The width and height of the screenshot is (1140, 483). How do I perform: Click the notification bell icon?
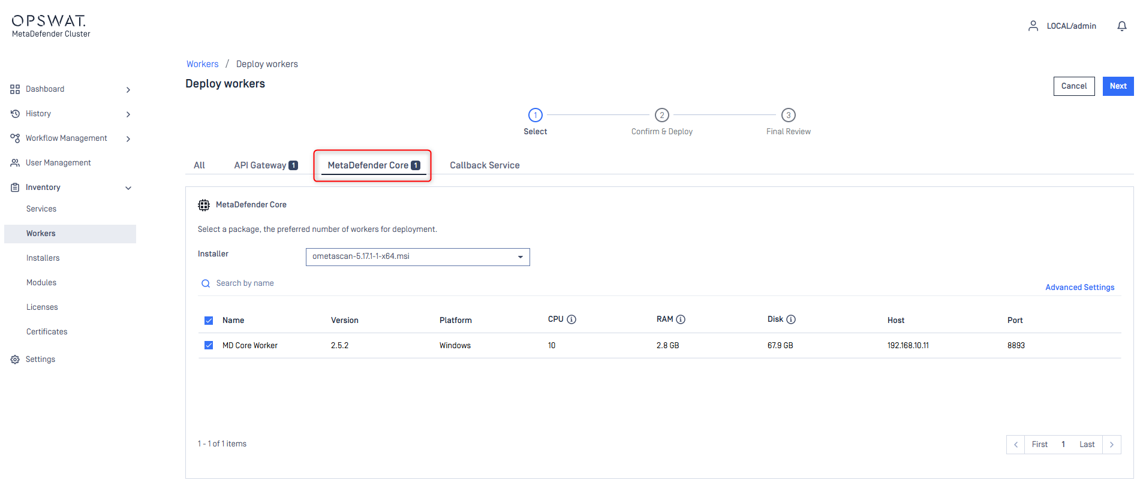coord(1121,26)
